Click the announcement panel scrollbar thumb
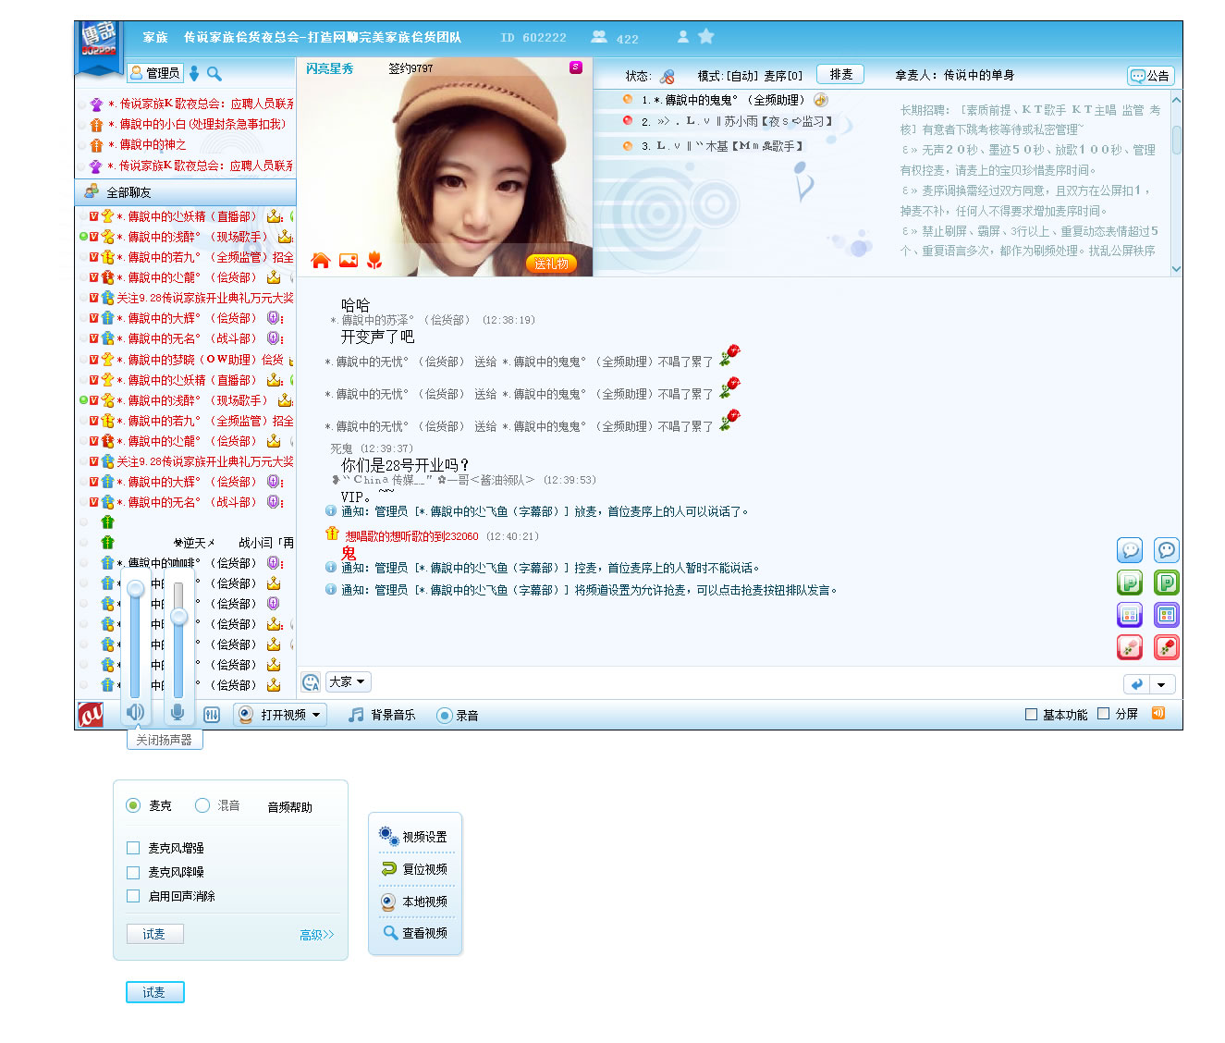1225x1043 pixels. 1176,140
